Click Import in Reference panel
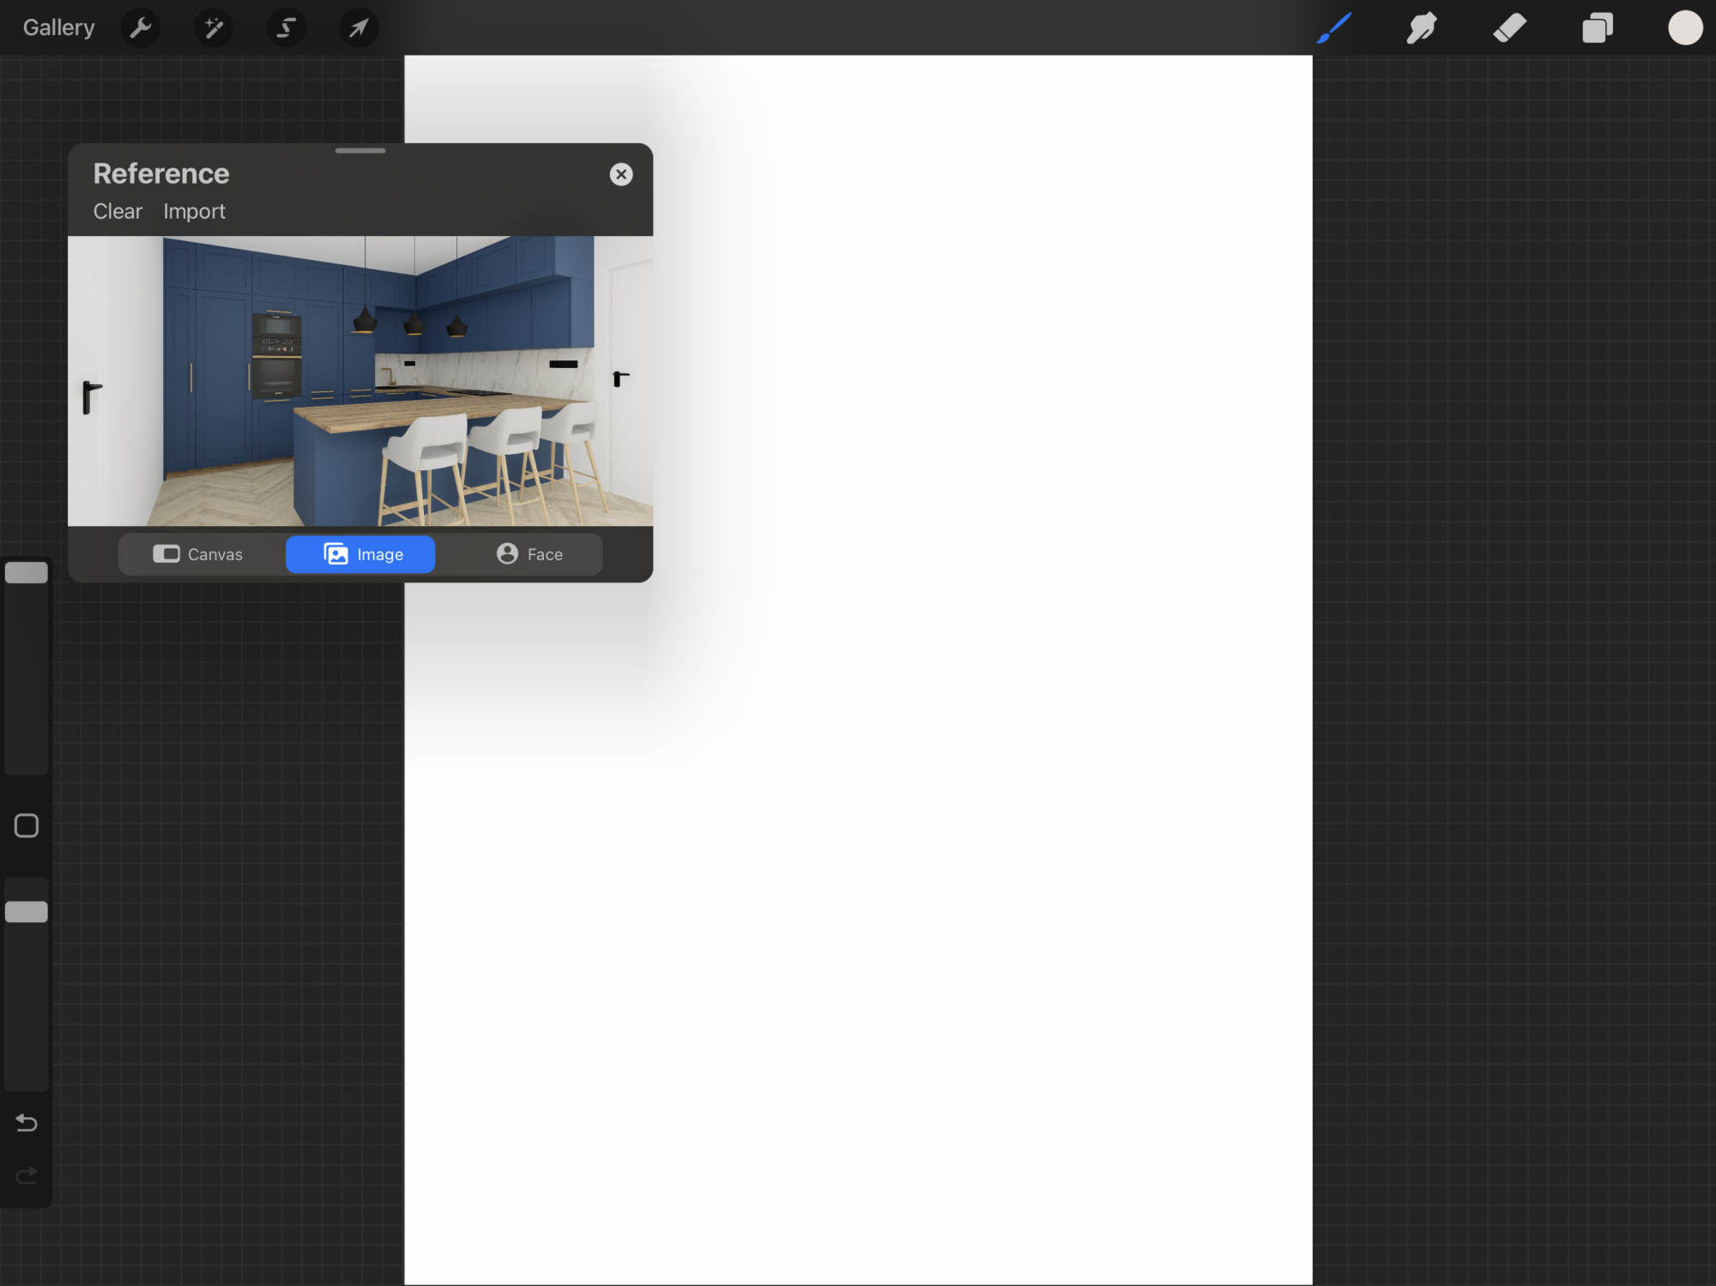Screen dimensions: 1716x1286 coord(194,211)
